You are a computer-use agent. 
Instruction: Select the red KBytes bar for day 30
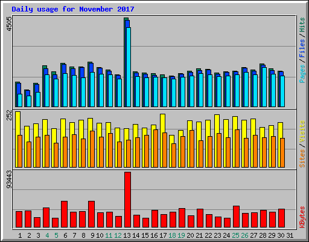282,218
